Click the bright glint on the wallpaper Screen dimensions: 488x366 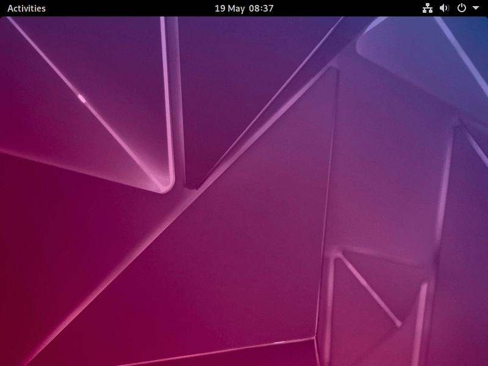click(82, 98)
